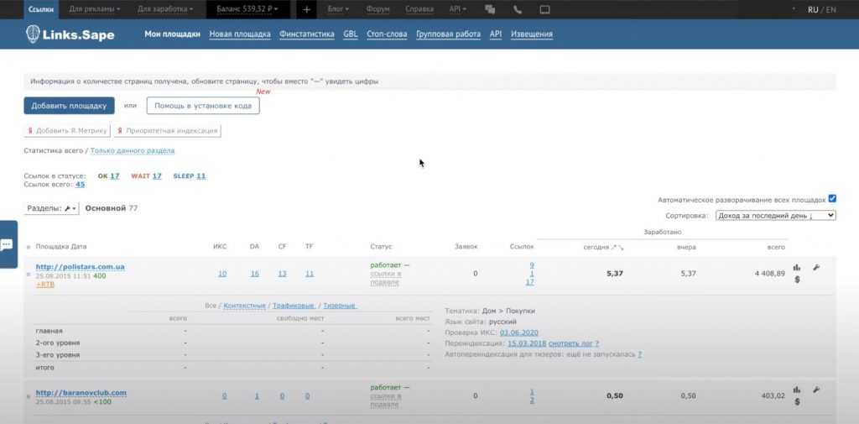This screenshot has height=424, width=859.
Task: Open the http://polistars.com.ua link
Action: point(80,267)
